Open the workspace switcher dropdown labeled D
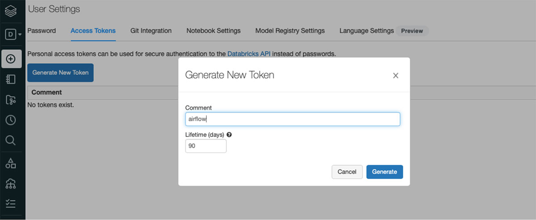 (13, 34)
